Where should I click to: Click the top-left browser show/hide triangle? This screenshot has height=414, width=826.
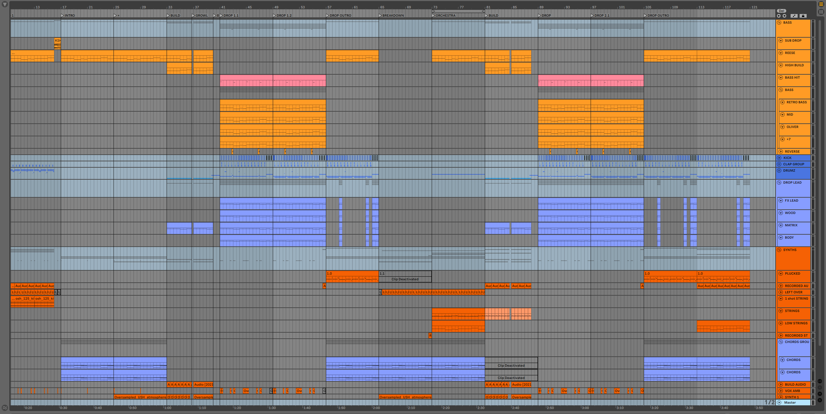pyautogui.click(x=5, y=4)
